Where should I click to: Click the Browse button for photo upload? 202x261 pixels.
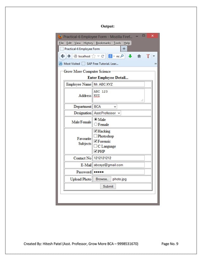[x=102, y=179]
